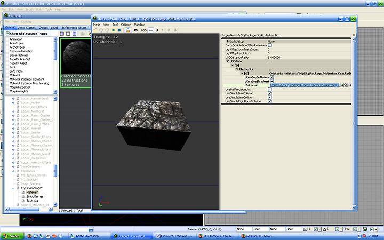Expand the Locust_Reaver package node
384x240 pixels.
coord(13,129)
